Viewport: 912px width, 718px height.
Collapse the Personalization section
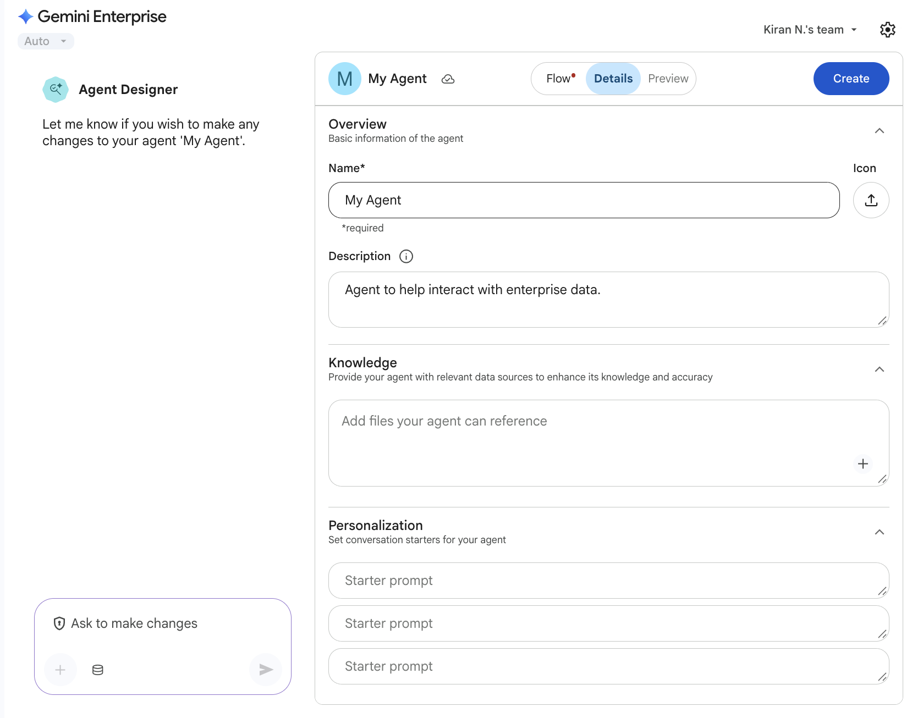pyautogui.click(x=879, y=532)
